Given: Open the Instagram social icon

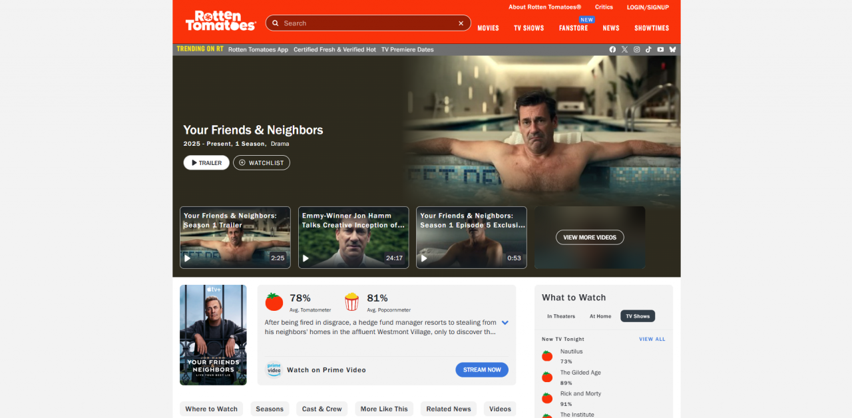Looking at the screenshot, I should coord(636,49).
